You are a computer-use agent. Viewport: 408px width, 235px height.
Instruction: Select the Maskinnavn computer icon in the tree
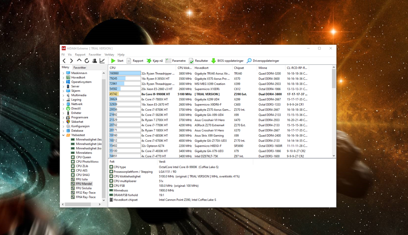pyautogui.click(x=68, y=73)
